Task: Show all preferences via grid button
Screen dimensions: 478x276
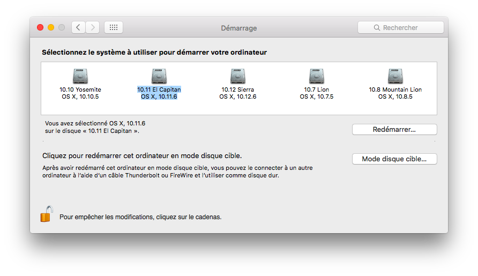Action: point(114,27)
